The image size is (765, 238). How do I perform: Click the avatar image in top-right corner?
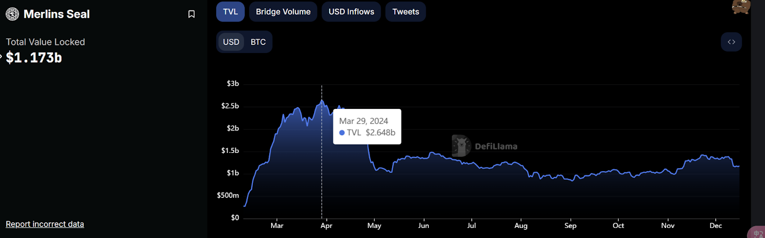coord(741,7)
